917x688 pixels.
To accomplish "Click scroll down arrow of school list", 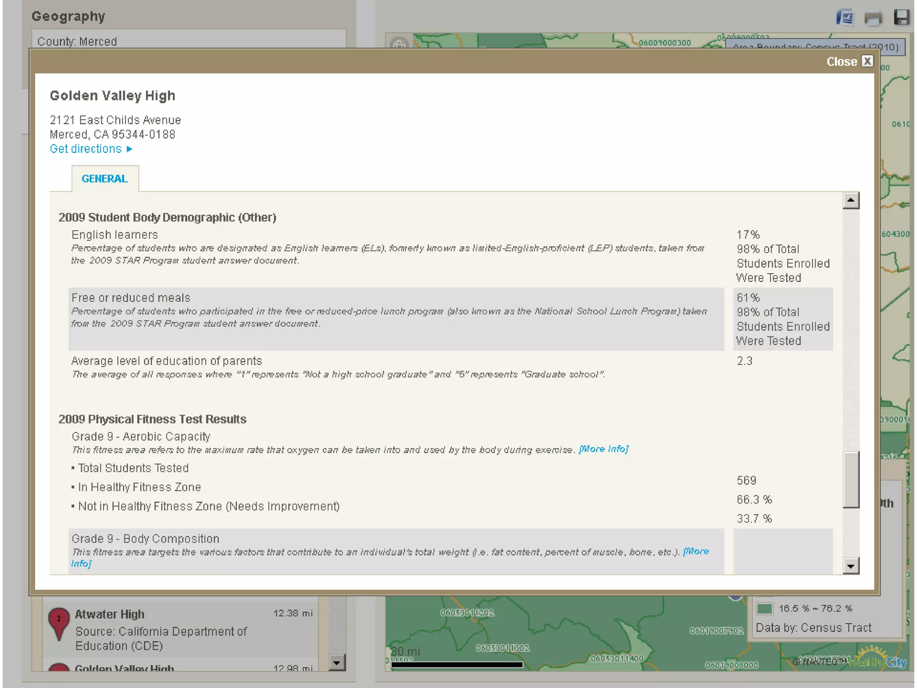I will pyautogui.click(x=337, y=662).
